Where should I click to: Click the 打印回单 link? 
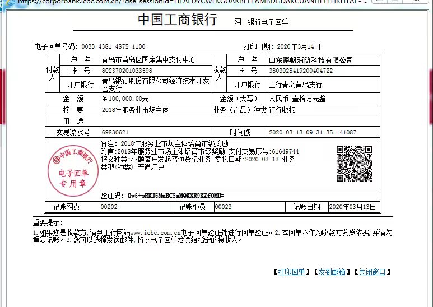291,272
